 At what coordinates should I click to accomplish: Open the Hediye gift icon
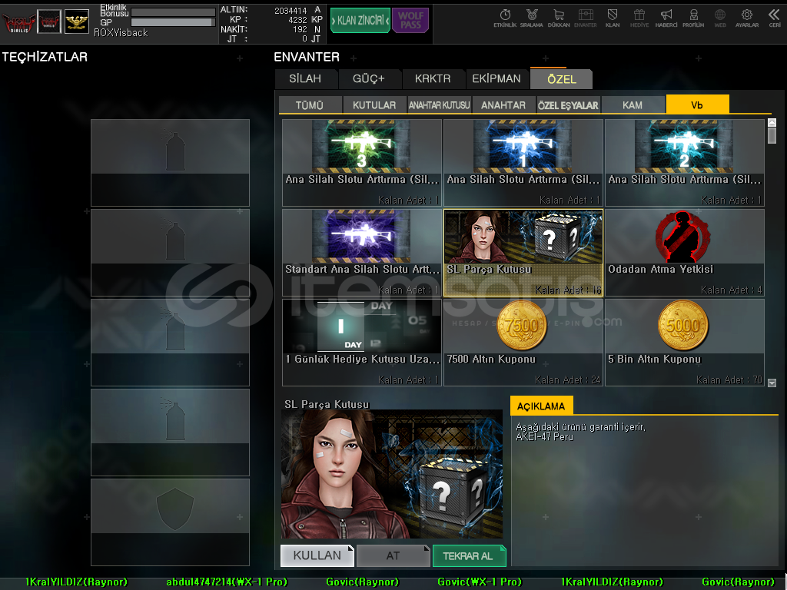point(639,18)
